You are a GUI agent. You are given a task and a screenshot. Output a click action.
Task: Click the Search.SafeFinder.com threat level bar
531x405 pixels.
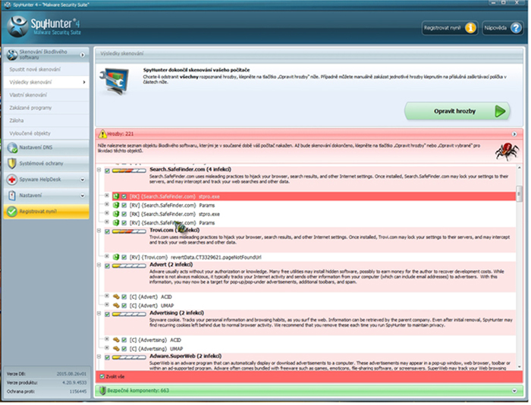point(130,170)
